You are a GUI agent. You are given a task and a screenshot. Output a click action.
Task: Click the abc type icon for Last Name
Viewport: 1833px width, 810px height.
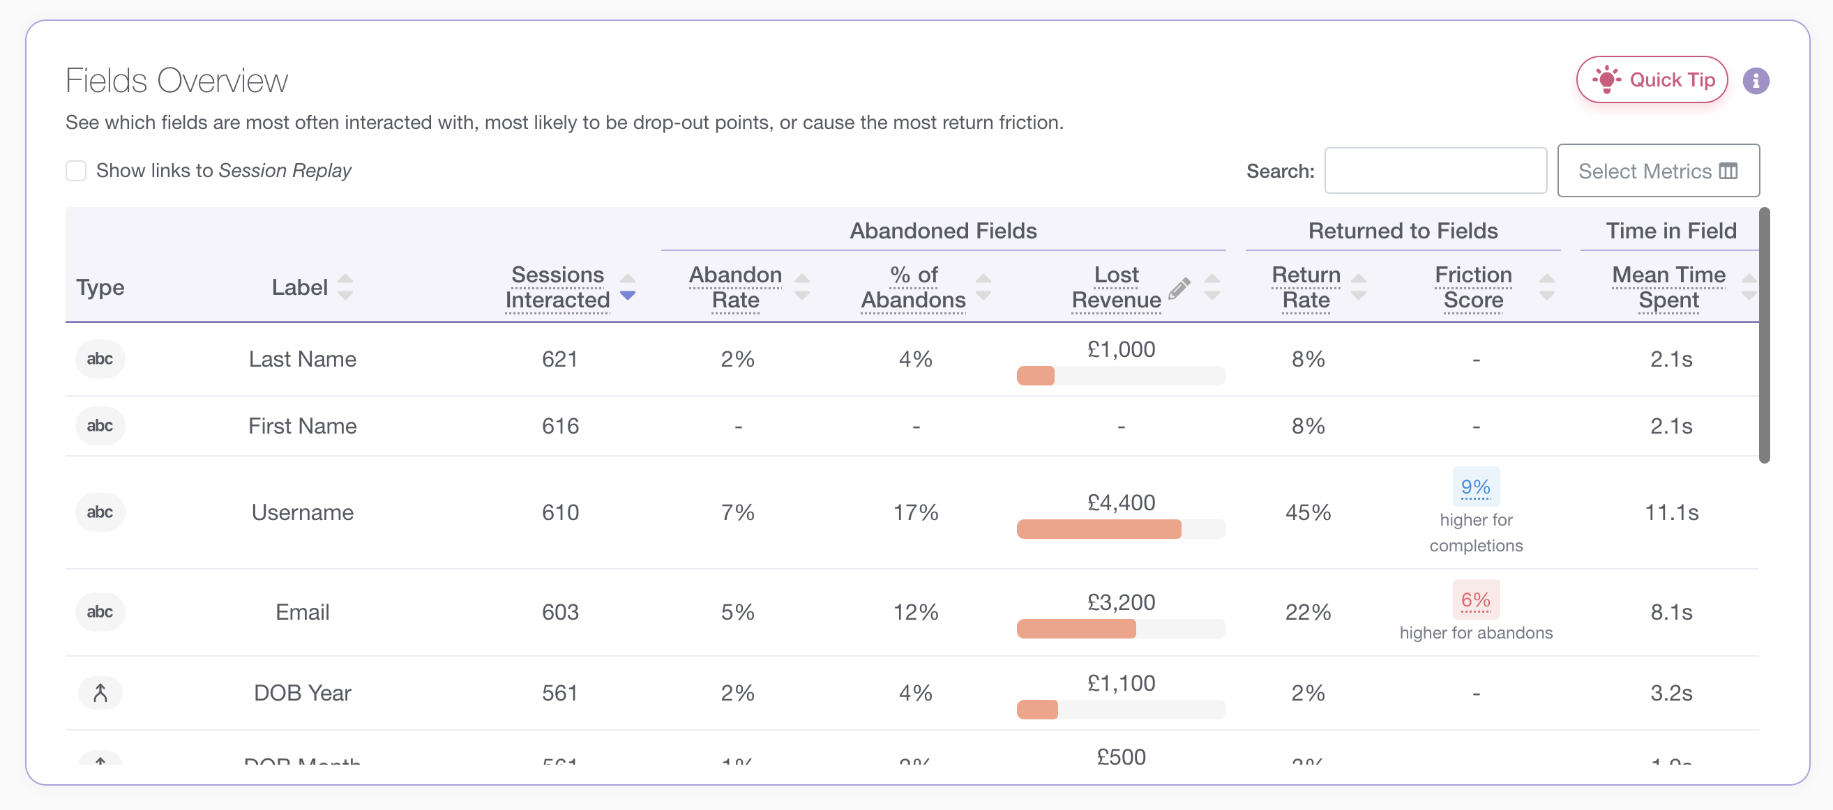tap(100, 358)
